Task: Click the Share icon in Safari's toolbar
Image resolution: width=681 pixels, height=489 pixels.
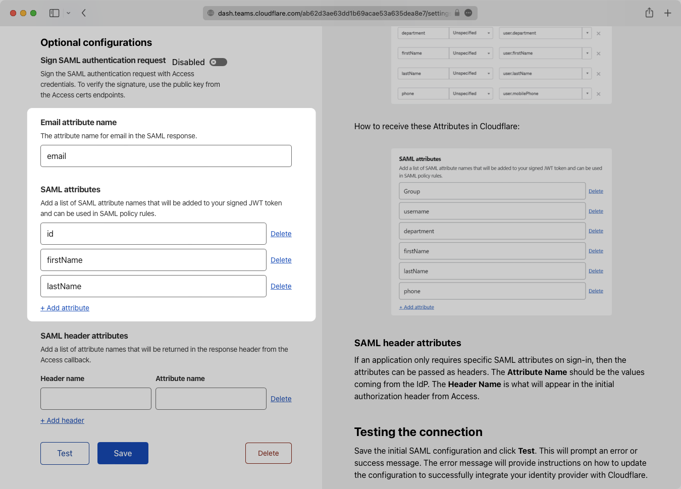Action: (649, 13)
